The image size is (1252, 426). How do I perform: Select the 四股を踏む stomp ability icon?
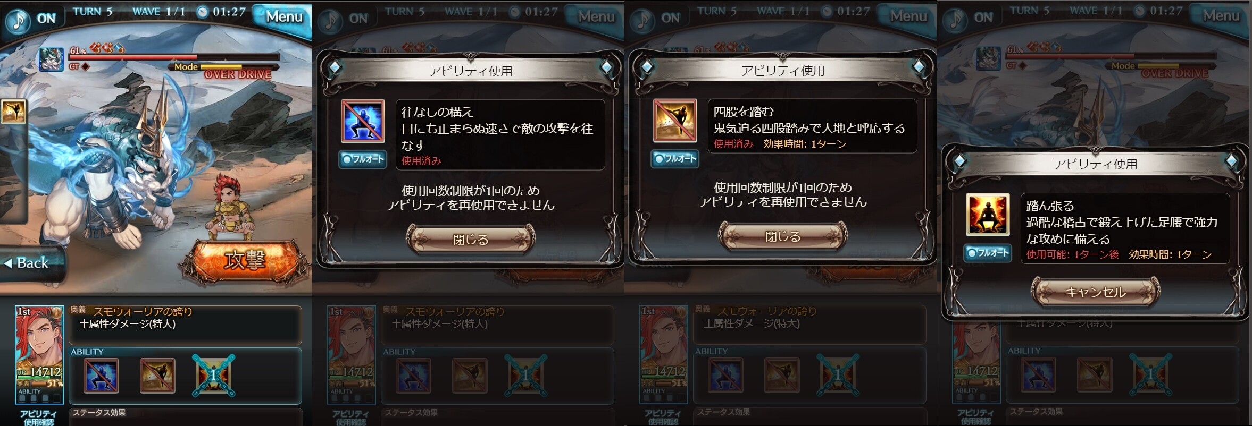(x=157, y=376)
